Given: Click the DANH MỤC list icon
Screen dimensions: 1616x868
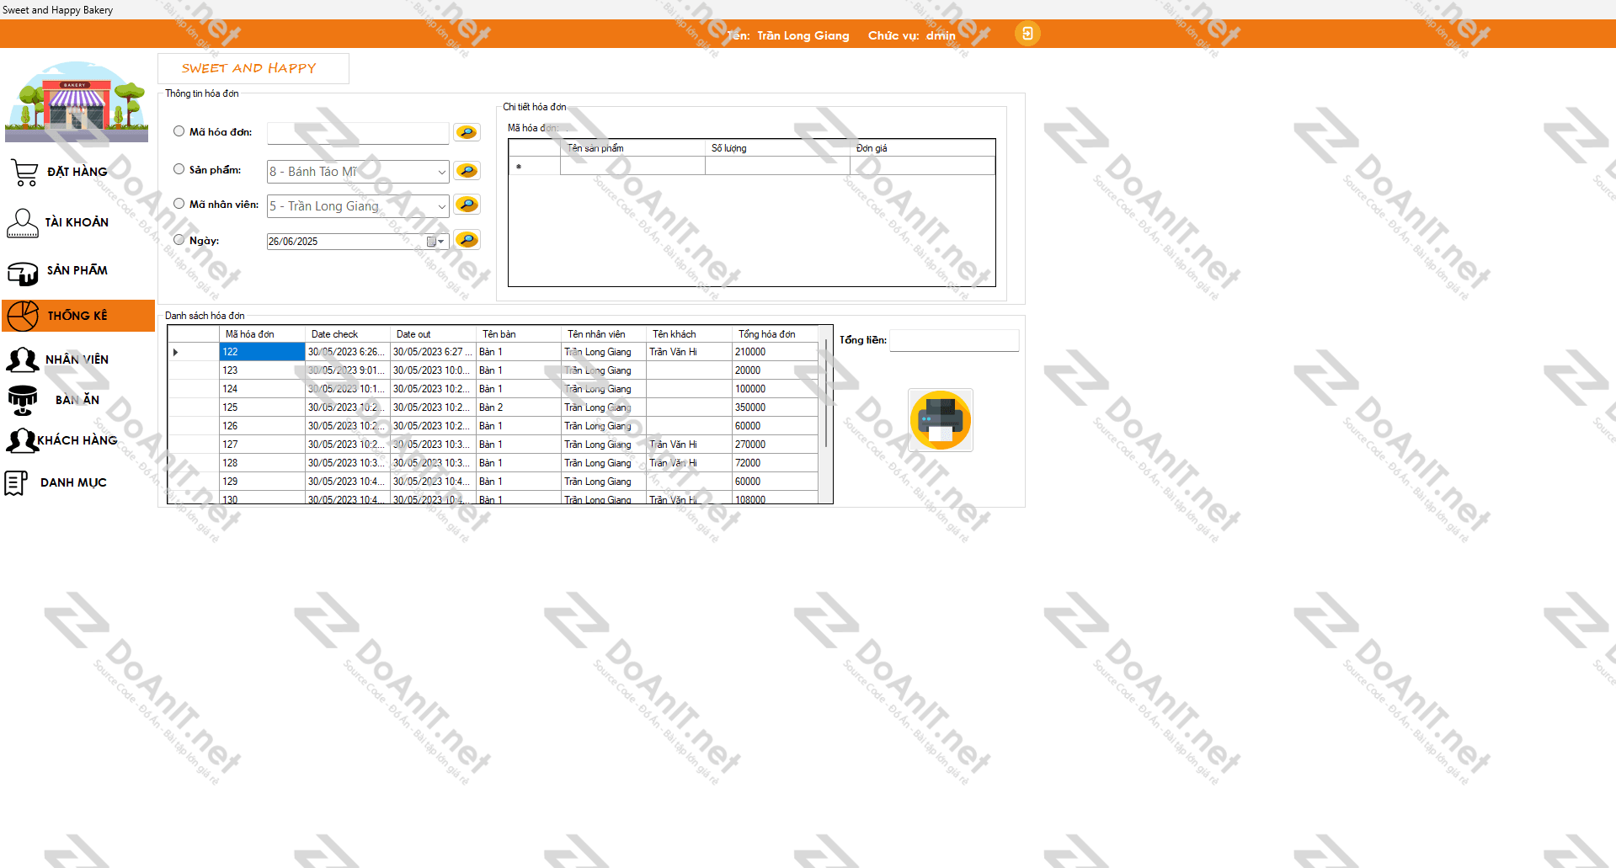Looking at the screenshot, I should (16, 482).
